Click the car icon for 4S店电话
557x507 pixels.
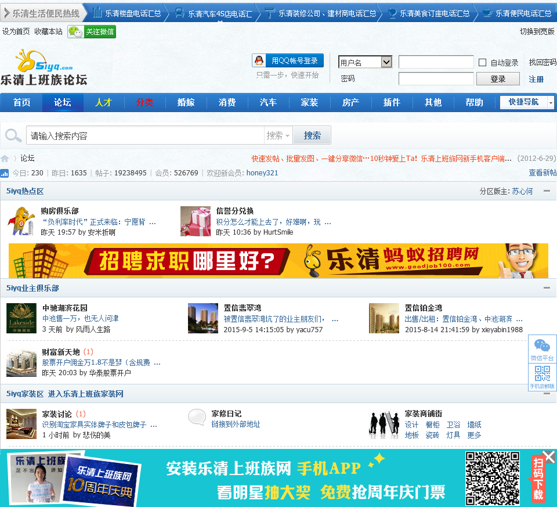(180, 13)
